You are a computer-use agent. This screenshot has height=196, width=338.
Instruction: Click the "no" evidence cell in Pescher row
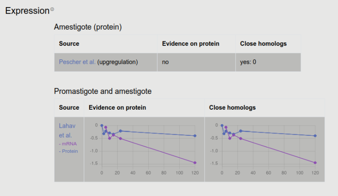tap(165, 62)
